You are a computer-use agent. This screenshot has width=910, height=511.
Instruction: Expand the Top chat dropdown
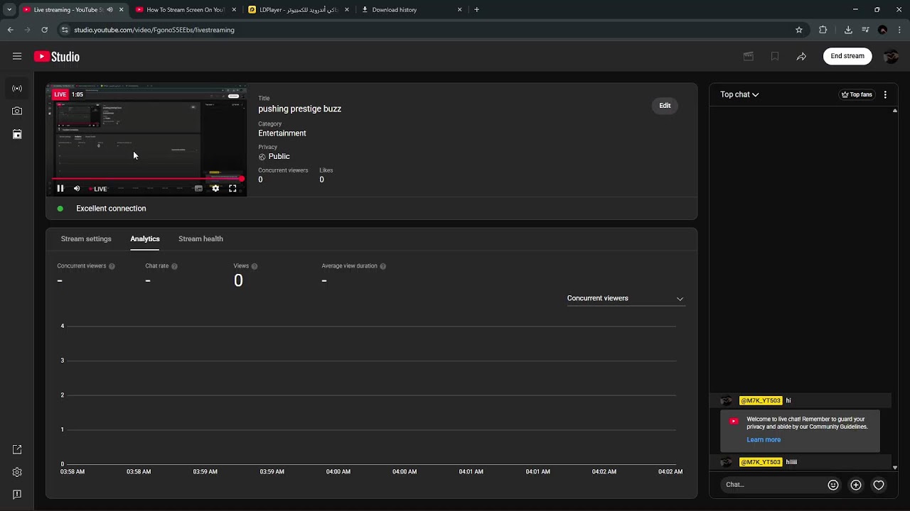[x=739, y=94]
